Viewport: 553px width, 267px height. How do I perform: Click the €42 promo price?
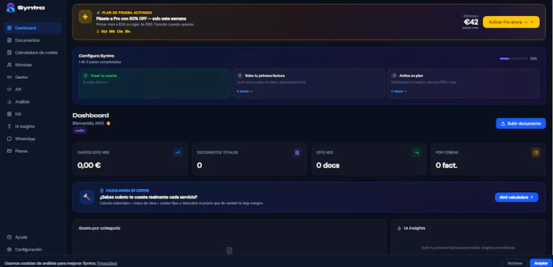tap(471, 22)
